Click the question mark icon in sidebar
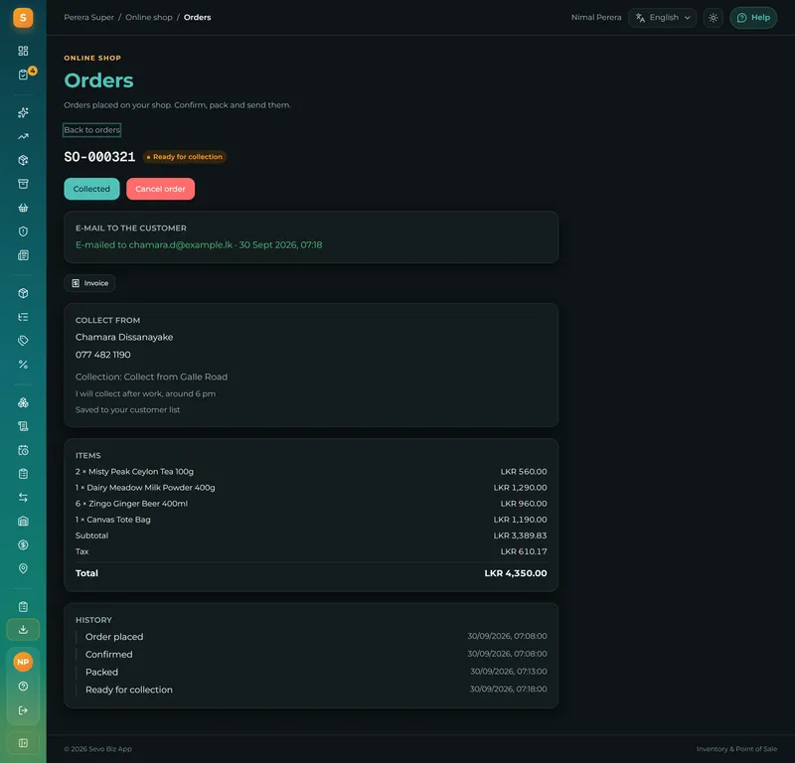Image resolution: width=795 pixels, height=763 pixels. pos(23,687)
